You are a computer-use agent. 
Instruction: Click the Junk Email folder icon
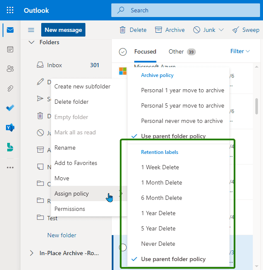pyautogui.click(x=40, y=133)
